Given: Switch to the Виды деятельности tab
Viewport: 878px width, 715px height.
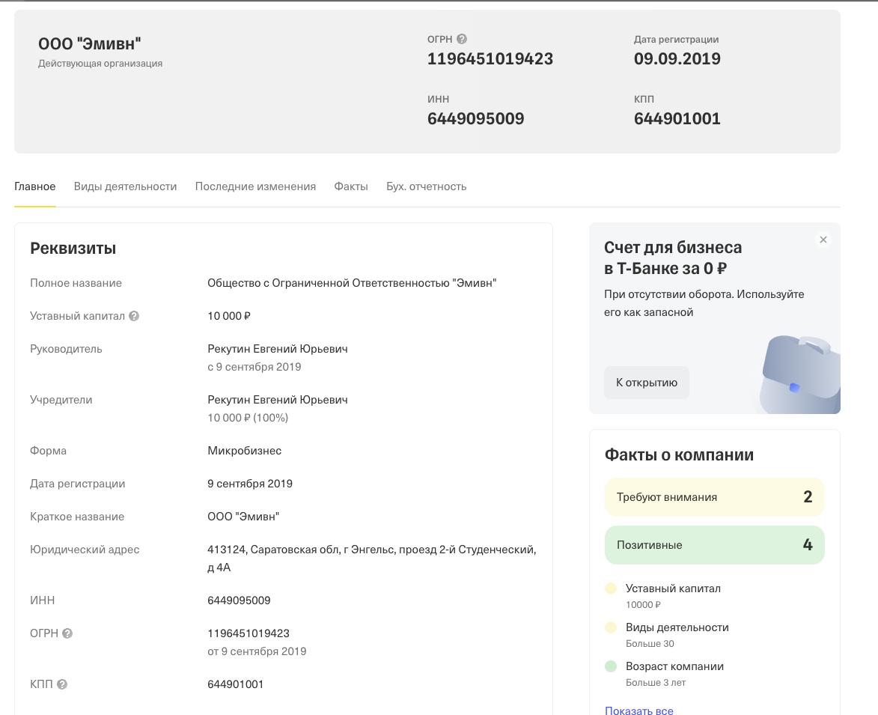Looking at the screenshot, I should click(x=126, y=186).
